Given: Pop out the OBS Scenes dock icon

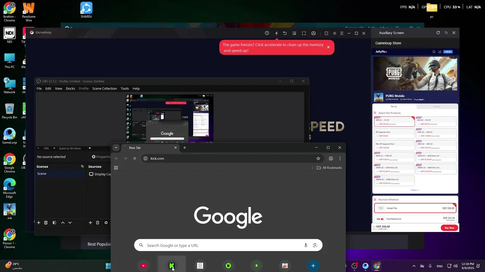Looking at the screenshot, I should click(x=82, y=167).
